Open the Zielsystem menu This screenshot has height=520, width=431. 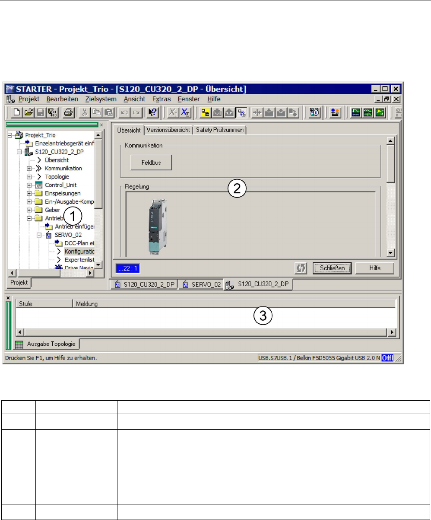click(x=101, y=99)
